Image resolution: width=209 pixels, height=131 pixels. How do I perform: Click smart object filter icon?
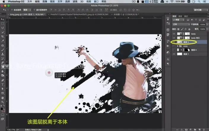204,20
